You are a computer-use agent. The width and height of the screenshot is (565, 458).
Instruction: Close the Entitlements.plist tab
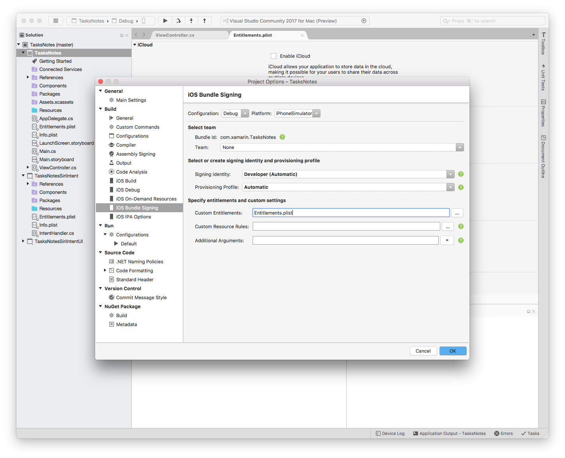coord(302,35)
